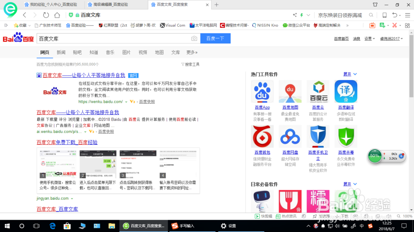Click the browser forward arrow
414x232 pixels.
click(x=35, y=15)
